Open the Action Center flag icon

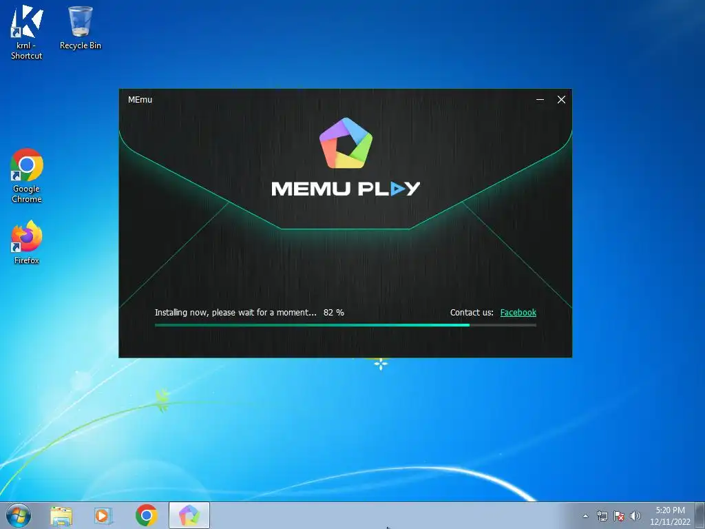coord(619,516)
